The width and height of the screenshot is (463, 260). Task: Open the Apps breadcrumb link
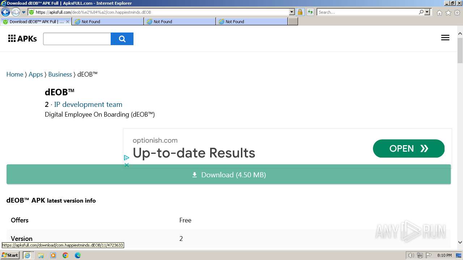36,74
